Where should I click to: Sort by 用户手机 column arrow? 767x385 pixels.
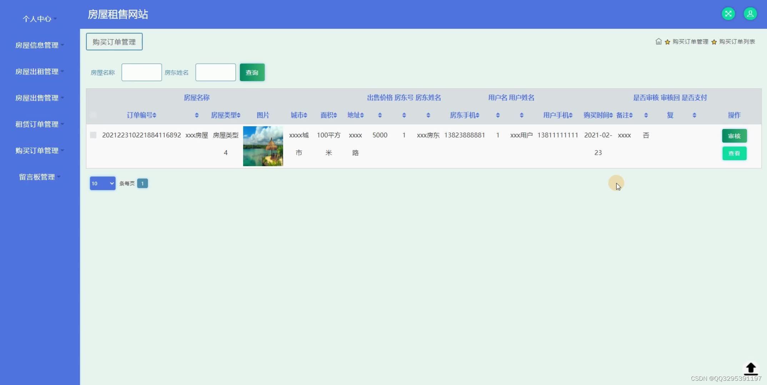[571, 115]
